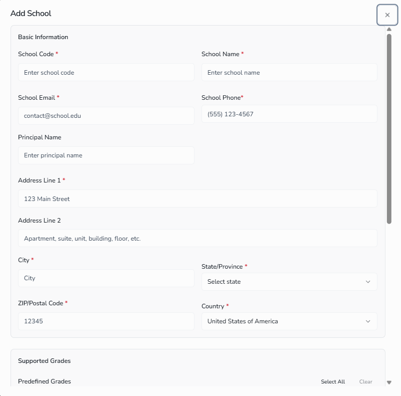The image size is (401, 396).
Task: Open the State/Province dropdown
Action: [x=289, y=282]
